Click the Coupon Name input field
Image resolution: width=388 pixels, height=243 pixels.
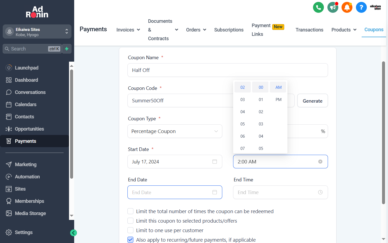point(228,70)
